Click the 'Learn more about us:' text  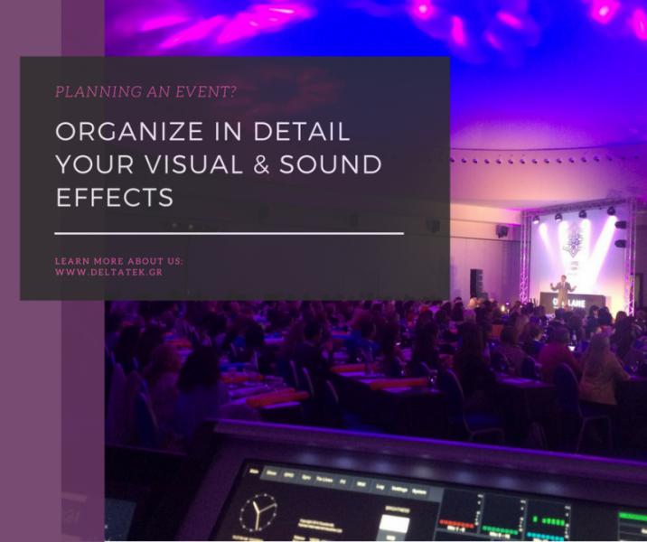119,261
